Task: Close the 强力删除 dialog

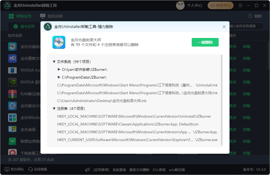Action: (x=224, y=27)
